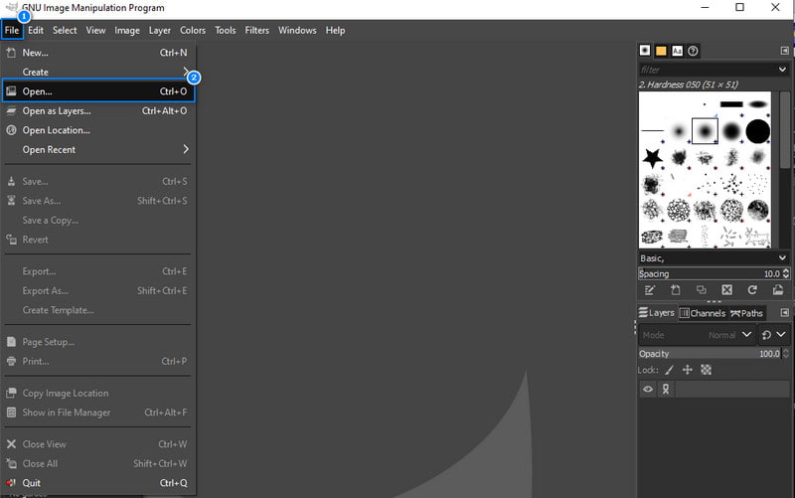Open the Tools menu
The image size is (795, 498).
tap(226, 30)
